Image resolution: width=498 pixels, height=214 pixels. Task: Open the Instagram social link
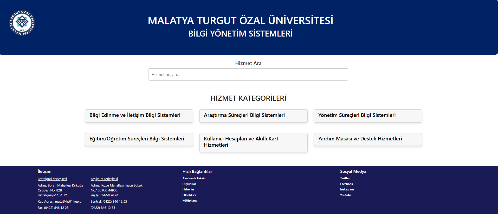click(x=347, y=189)
